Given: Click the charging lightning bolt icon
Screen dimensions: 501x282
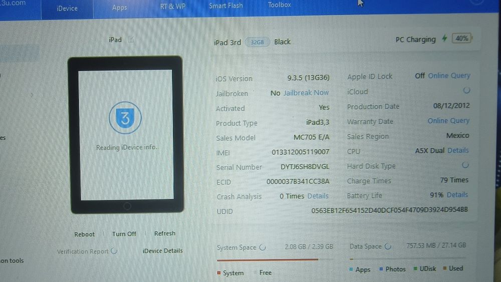Looking at the screenshot, I should coord(444,39).
